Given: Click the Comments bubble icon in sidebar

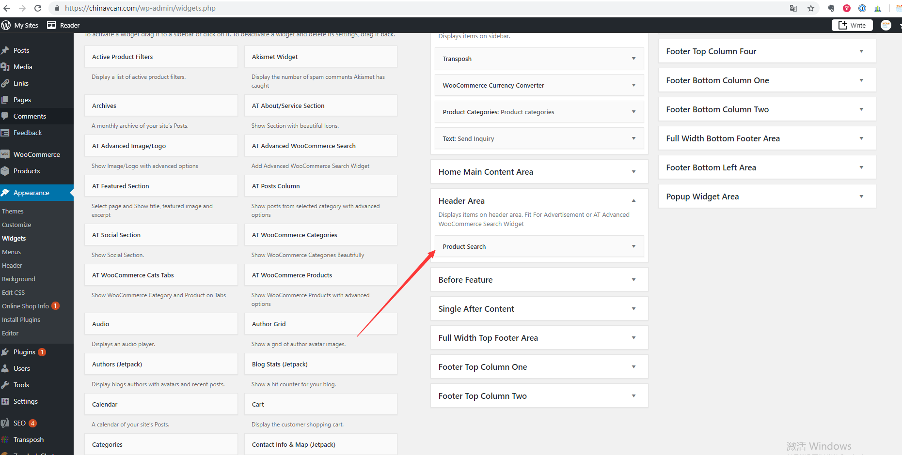Looking at the screenshot, I should [x=5, y=116].
